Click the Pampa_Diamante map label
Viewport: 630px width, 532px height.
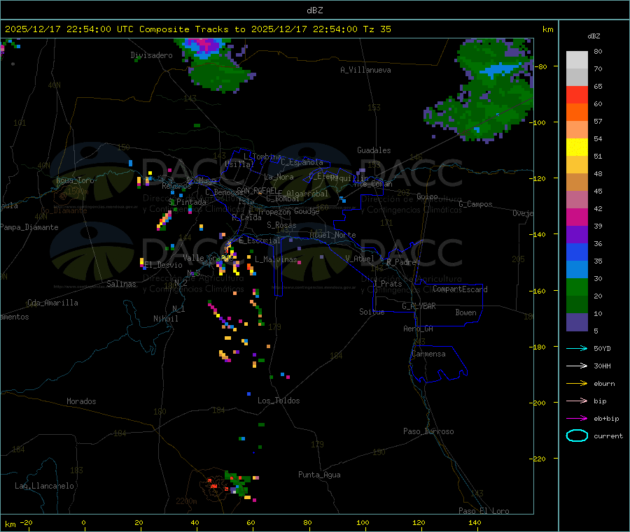29,227
